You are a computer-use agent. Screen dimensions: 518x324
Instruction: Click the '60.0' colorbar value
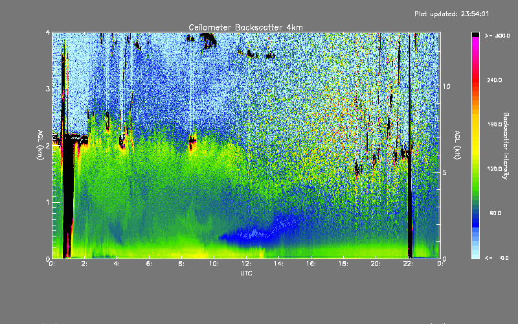pyautogui.click(x=495, y=214)
